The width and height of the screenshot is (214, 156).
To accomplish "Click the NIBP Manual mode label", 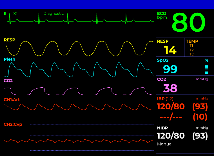I will point(165,144).
